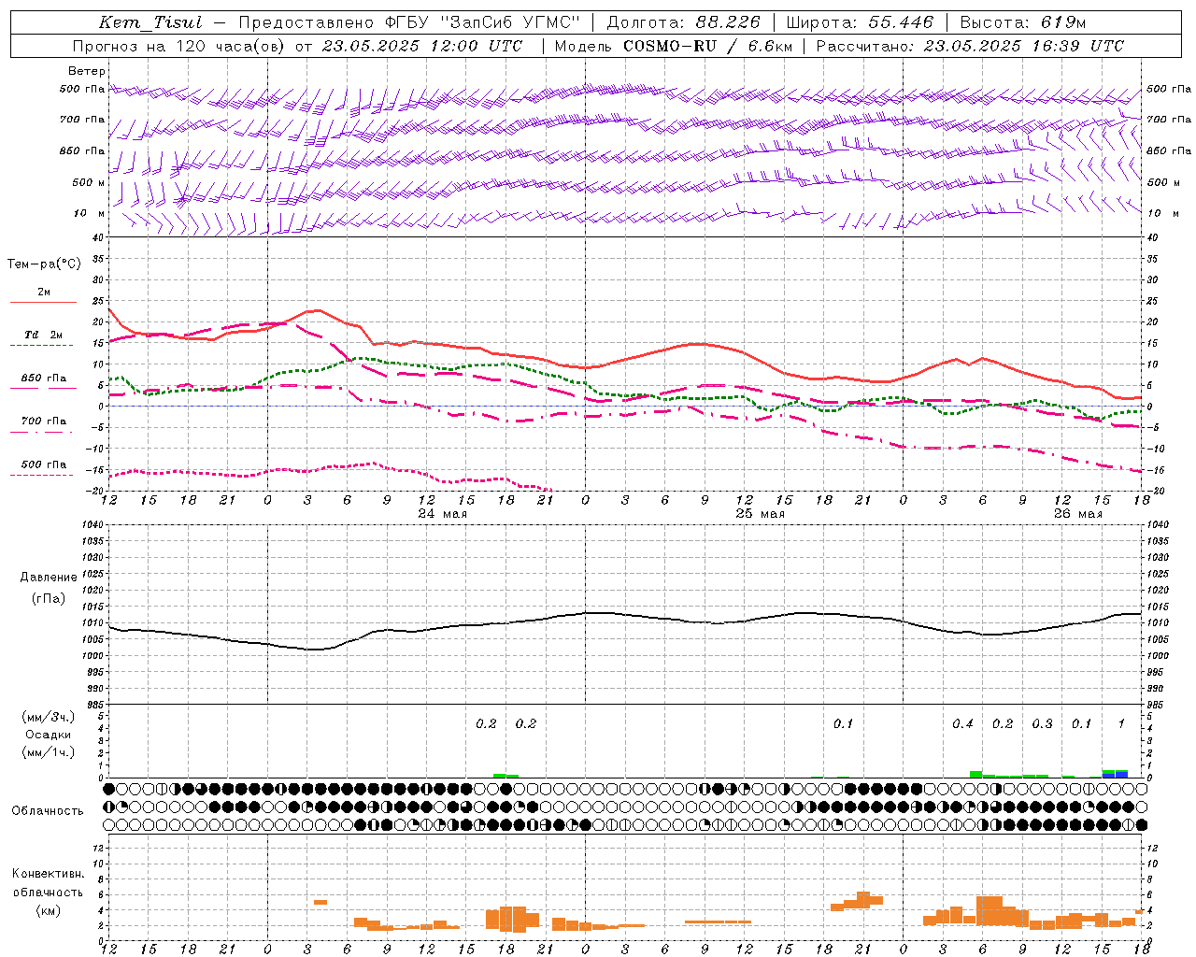
Task: Select the (мм/1ч.) units label
Action: [x=48, y=752]
